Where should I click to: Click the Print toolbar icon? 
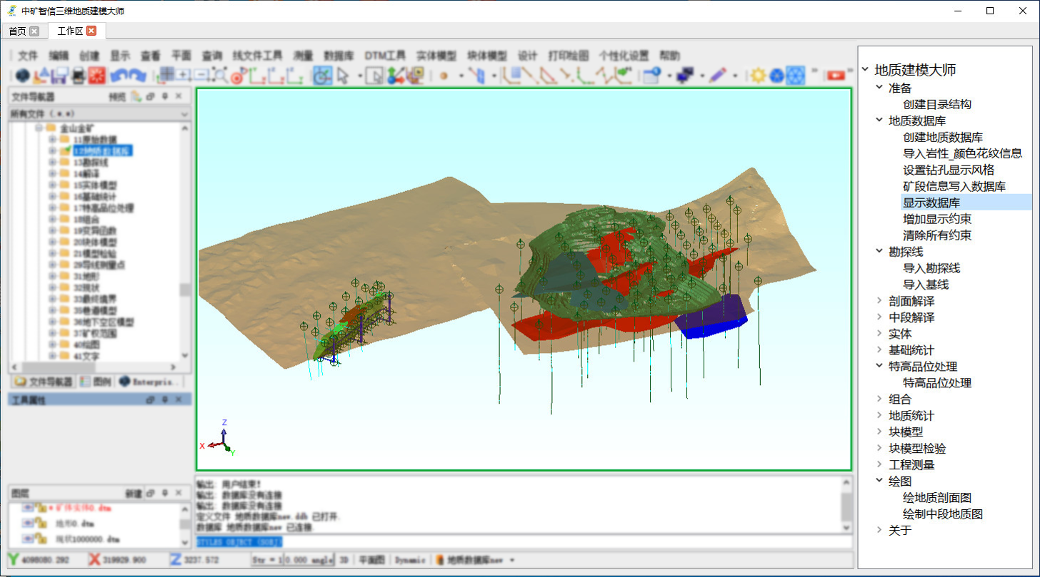[x=79, y=75]
